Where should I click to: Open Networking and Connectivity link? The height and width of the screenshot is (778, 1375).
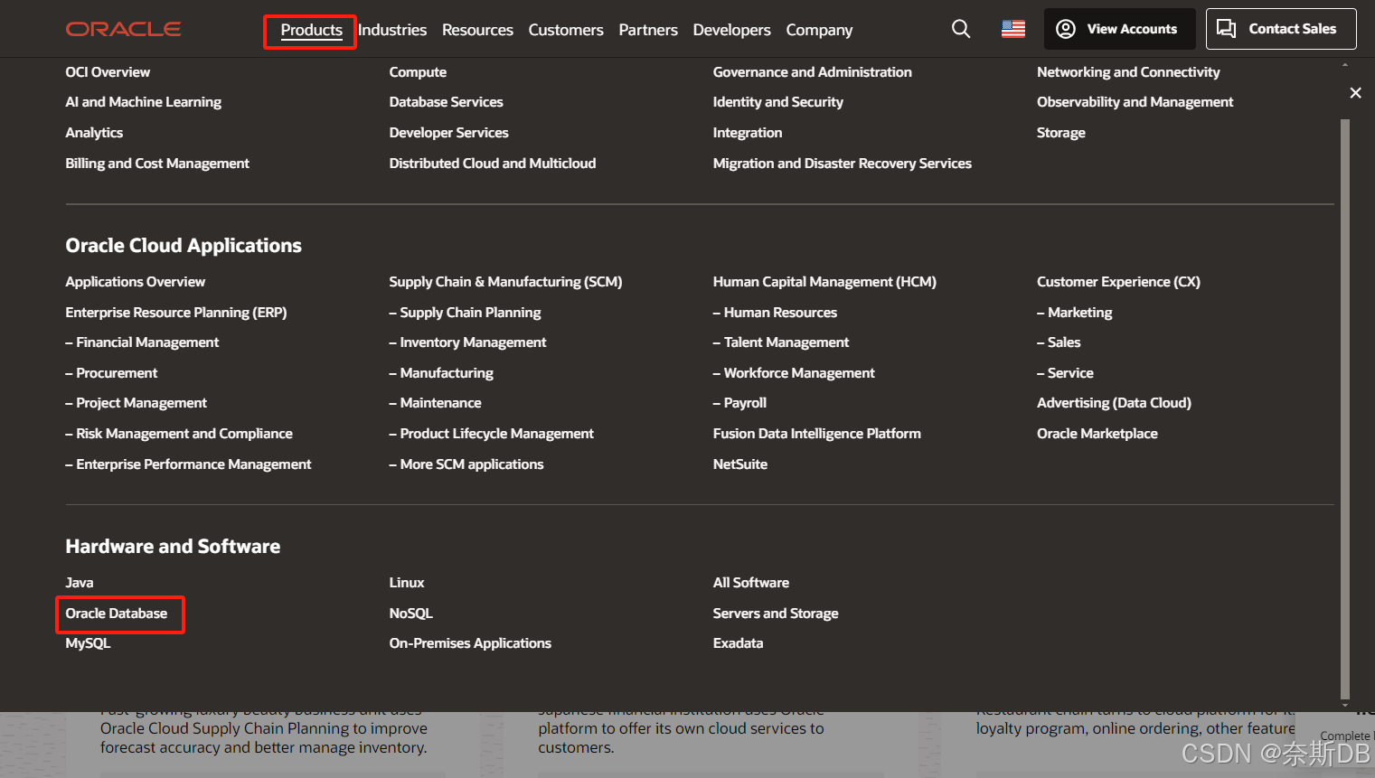tap(1128, 72)
